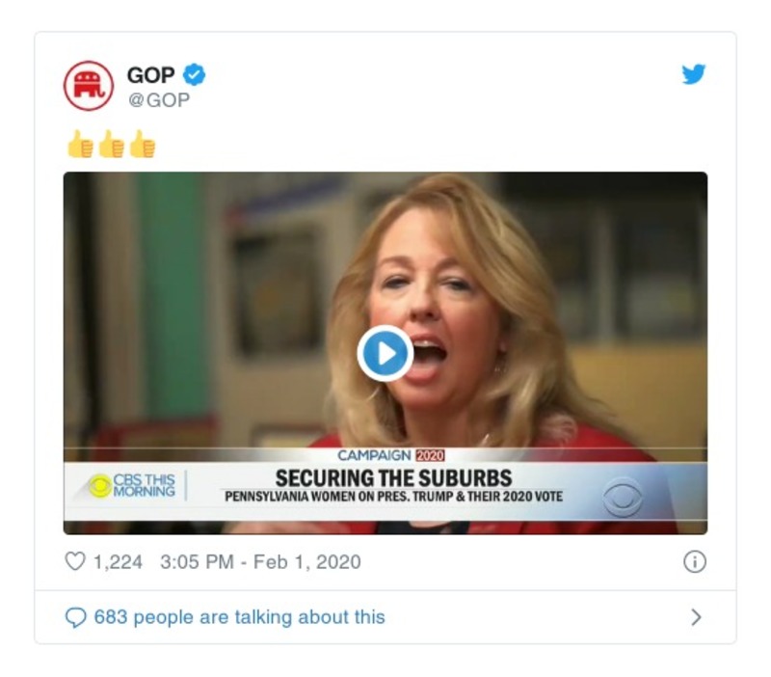This screenshot has height=677, width=771.
Task: Click the third thumbs-up emoji
Action: (x=142, y=145)
